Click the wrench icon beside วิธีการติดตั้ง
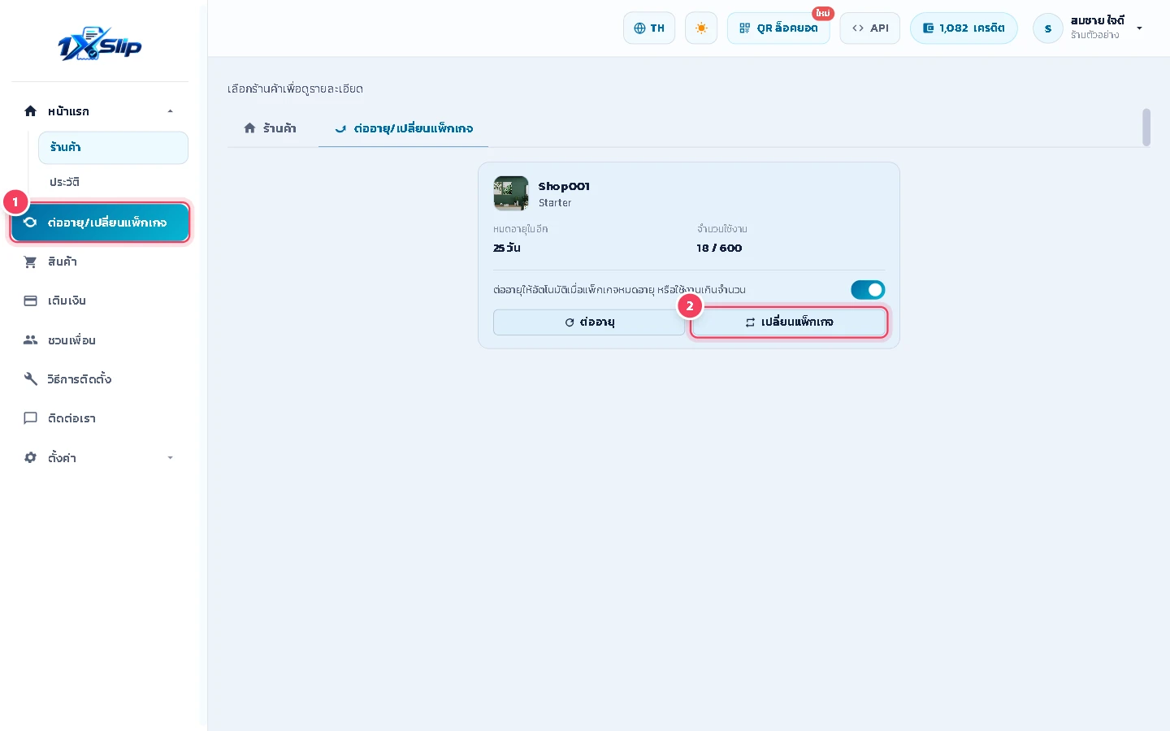 [x=31, y=378]
